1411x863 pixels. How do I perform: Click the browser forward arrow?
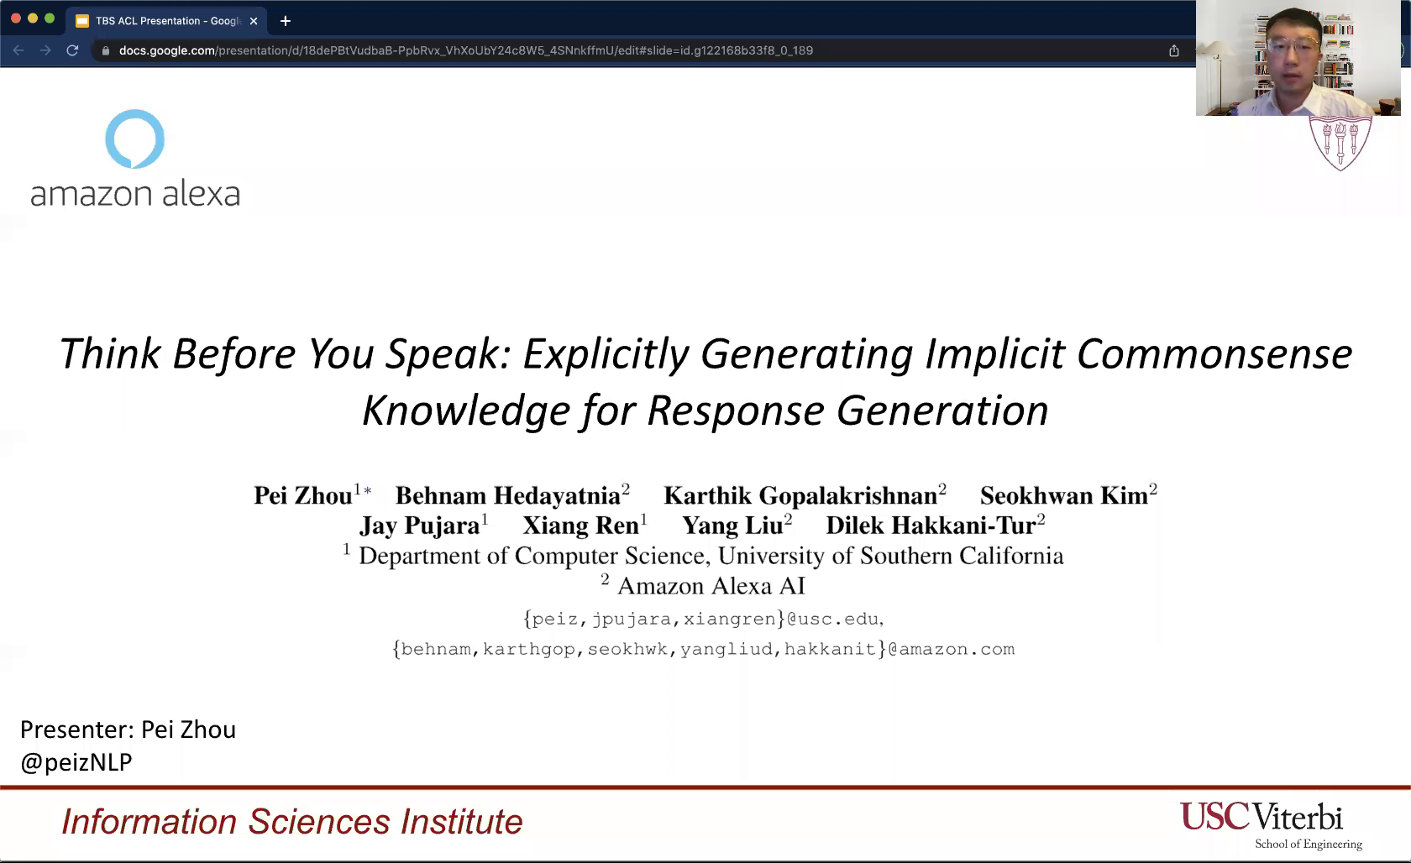click(45, 50)
